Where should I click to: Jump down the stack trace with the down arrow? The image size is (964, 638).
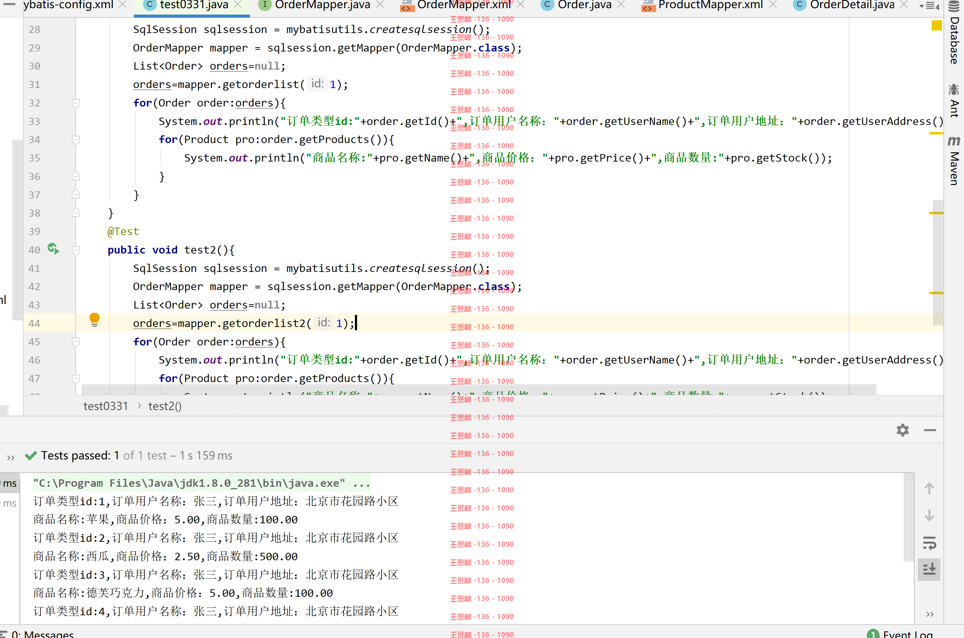[x=930, y=516]
